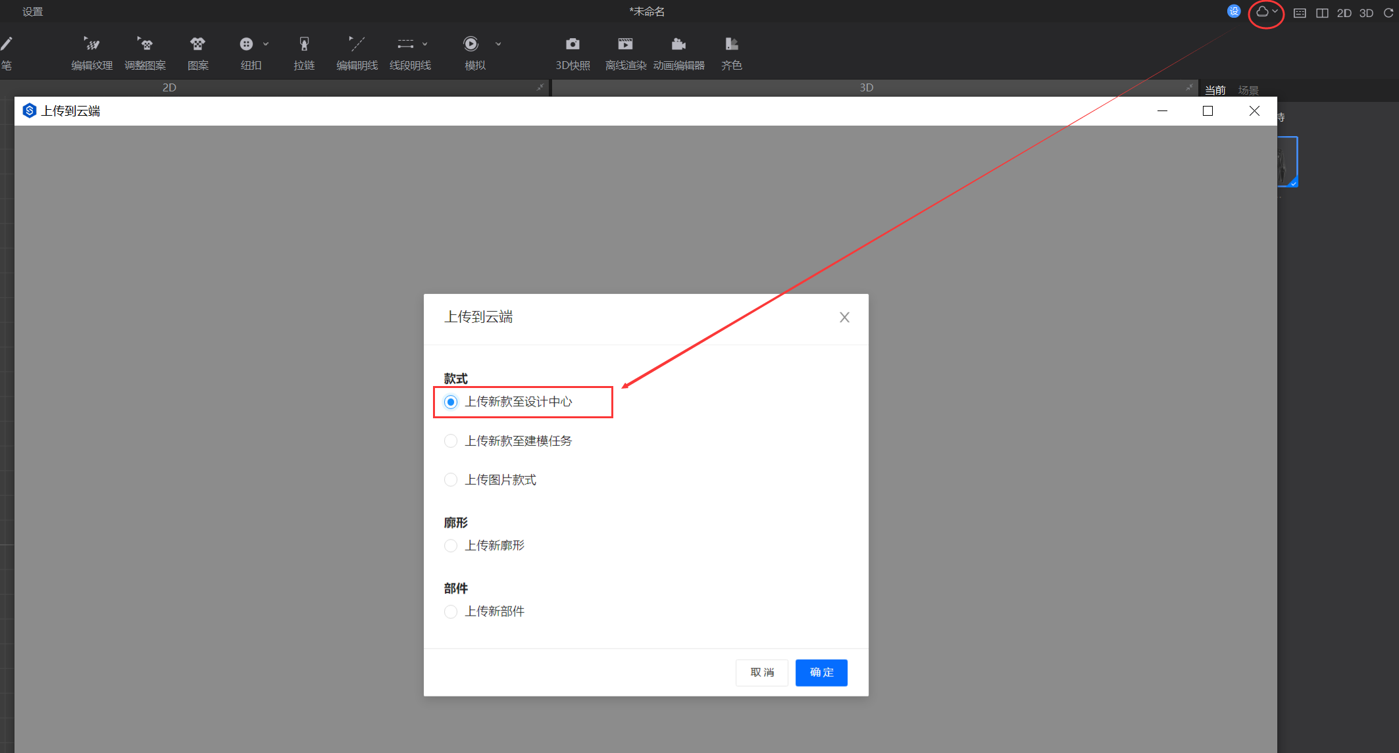Screen dimensions: 1399x753
Task: Confirm upload with 确定 button
Action: click(x=821, y=672)
